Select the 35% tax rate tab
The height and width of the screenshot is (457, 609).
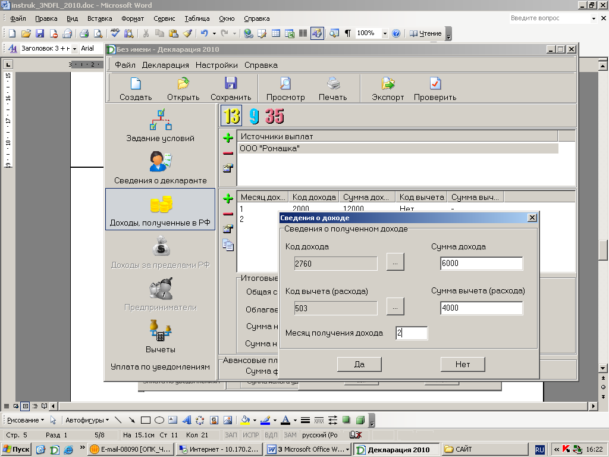coord(275,116)
